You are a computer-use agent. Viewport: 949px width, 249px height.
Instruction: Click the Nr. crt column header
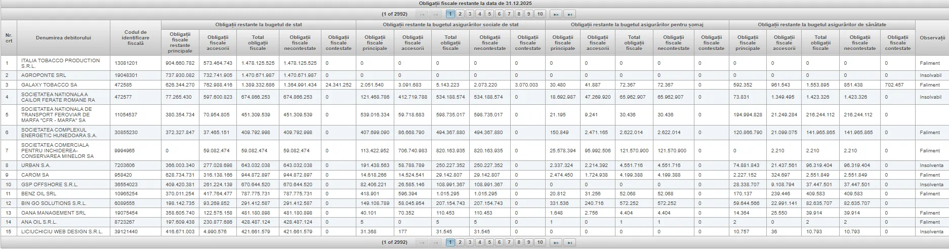(x=9, y=38)
